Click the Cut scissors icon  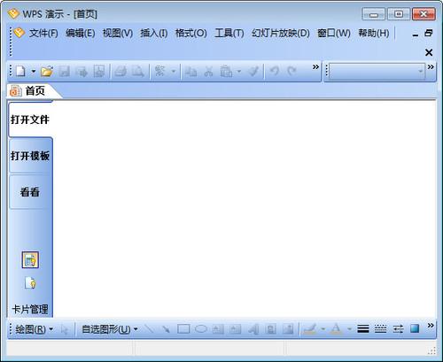coord(208,72)
